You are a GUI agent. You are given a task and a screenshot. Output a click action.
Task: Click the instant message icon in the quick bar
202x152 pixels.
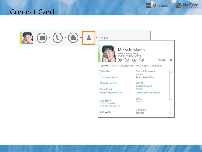(x=42, y=38)
